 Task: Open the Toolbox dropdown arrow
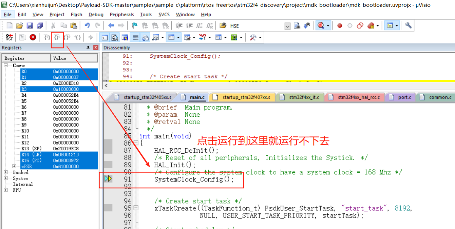(x=261, y=37)
